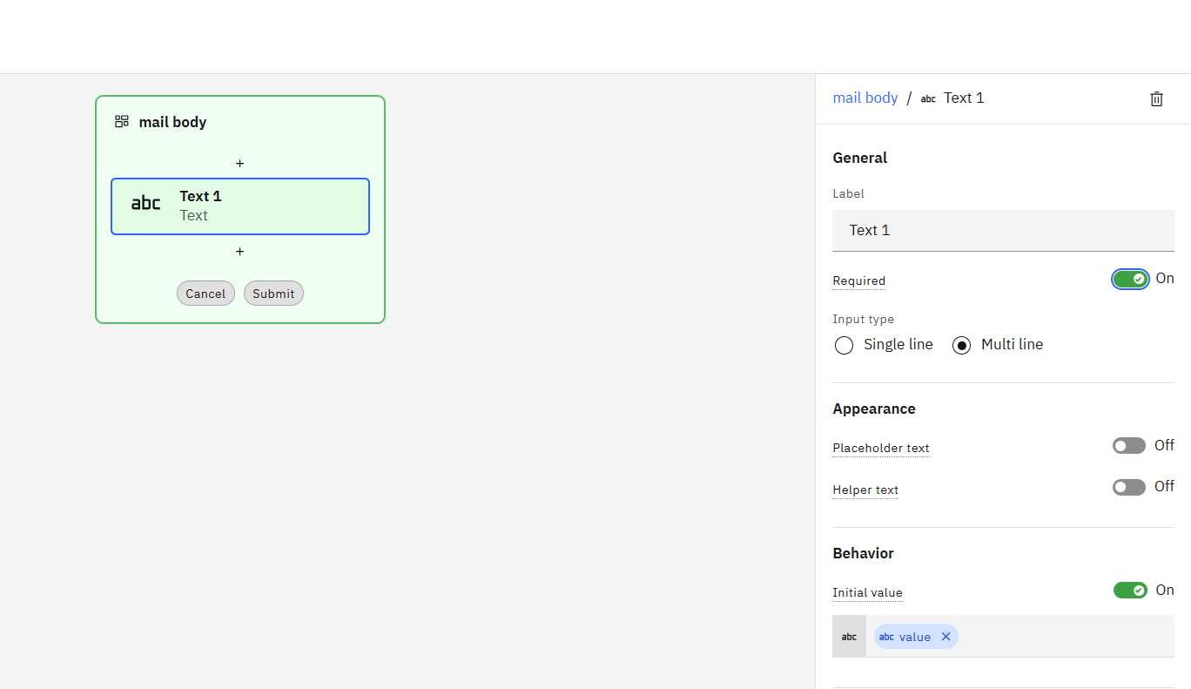This screenshot has width=1191, height=689.
Task: Disable the Initial value toggle
Action: (1130, 591)
